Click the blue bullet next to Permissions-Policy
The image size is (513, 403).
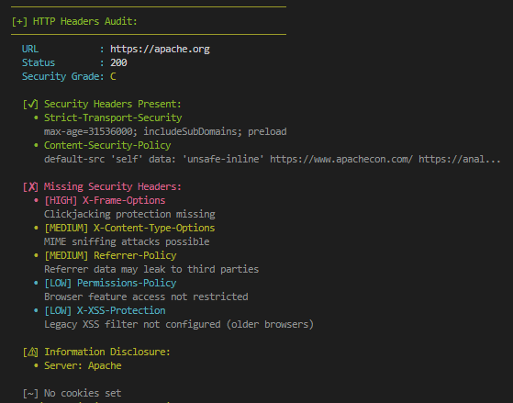36,283
